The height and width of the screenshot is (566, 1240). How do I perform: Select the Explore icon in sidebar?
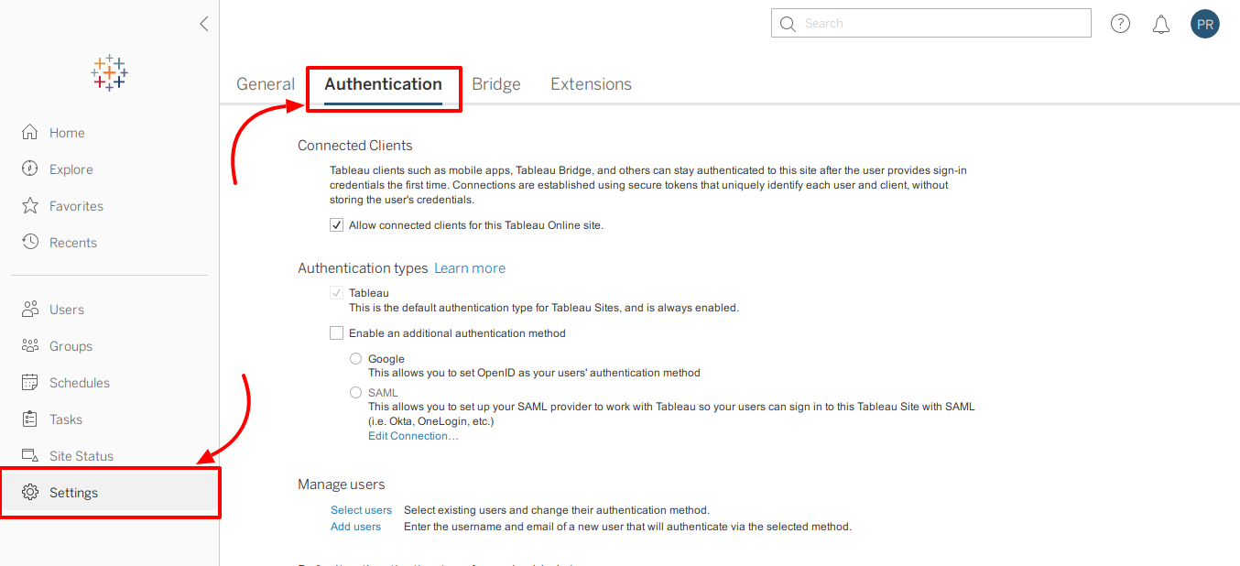click(71, 169)
